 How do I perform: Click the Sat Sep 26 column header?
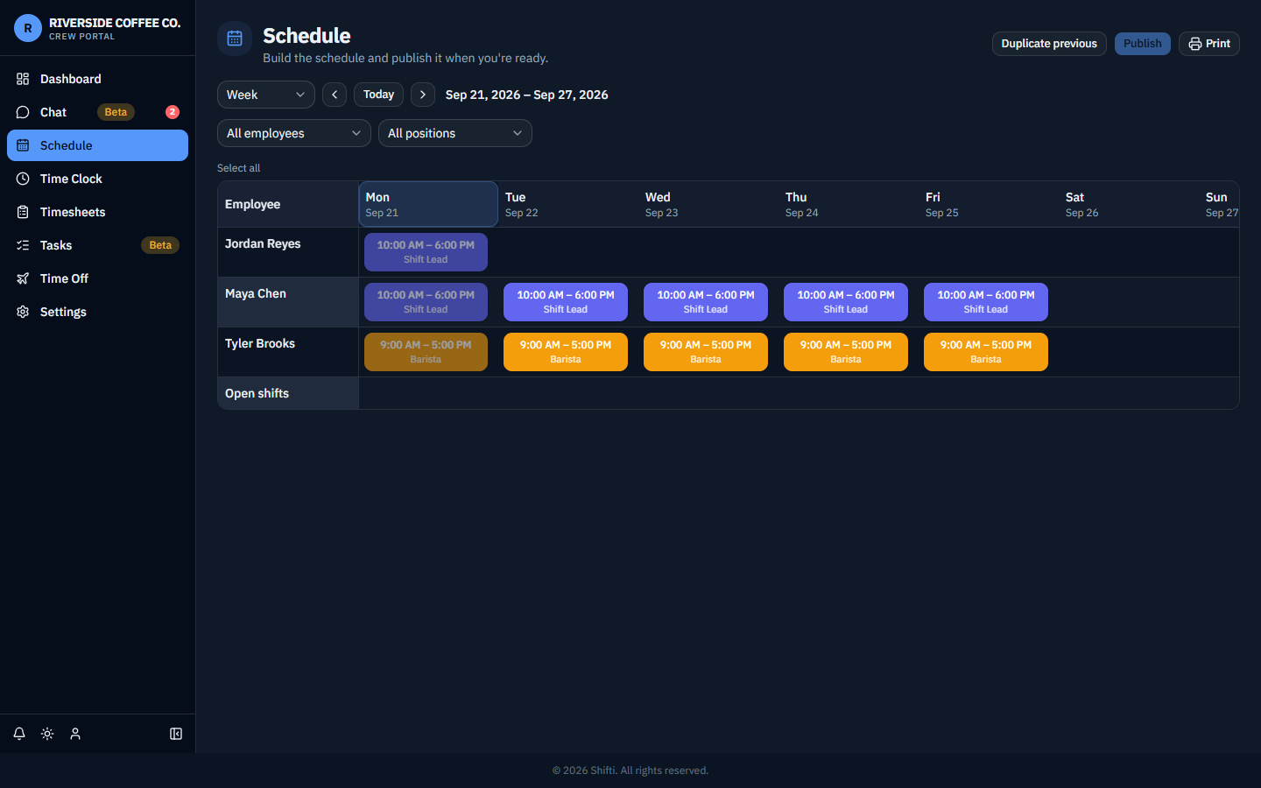(1128, 204)
